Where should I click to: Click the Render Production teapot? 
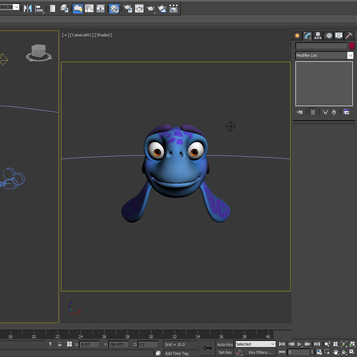[x=151, y=9]
